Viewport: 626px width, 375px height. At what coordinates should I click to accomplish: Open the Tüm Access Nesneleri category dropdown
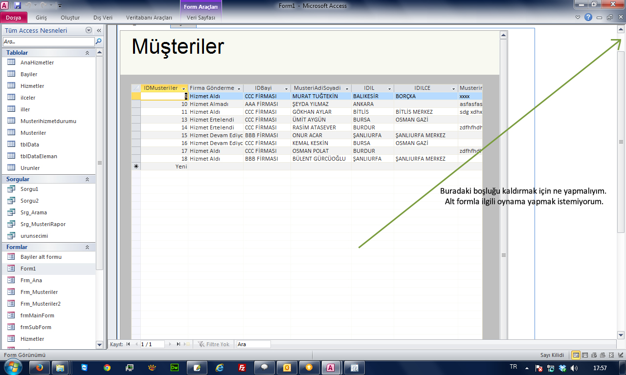[x=89, y=30]
